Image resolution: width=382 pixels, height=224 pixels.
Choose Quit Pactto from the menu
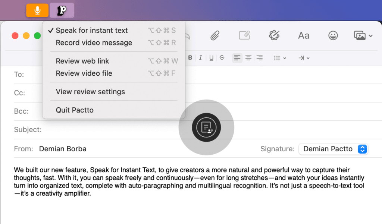pyautogui.click(x=113, y=110)
